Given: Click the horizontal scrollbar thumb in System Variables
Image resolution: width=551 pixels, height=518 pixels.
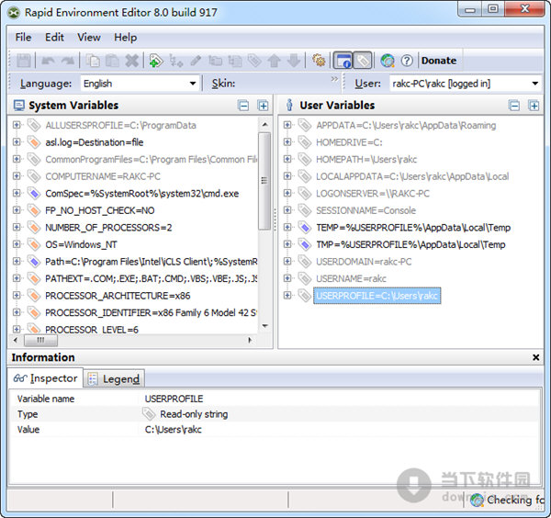Looking at the screenshot, I should (x=40, y=340).
